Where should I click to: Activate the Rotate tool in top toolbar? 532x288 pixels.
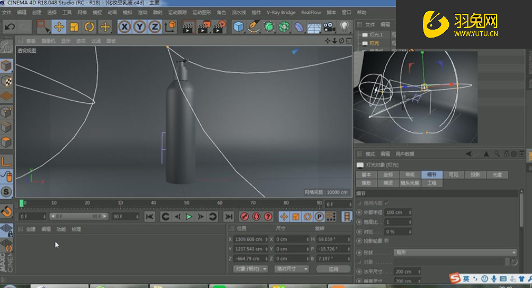coord(89,27)
